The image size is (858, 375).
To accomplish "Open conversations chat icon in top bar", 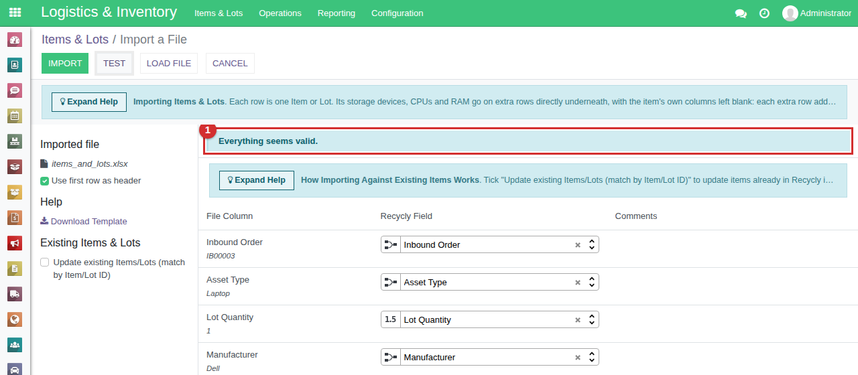I will click(741, 13).
